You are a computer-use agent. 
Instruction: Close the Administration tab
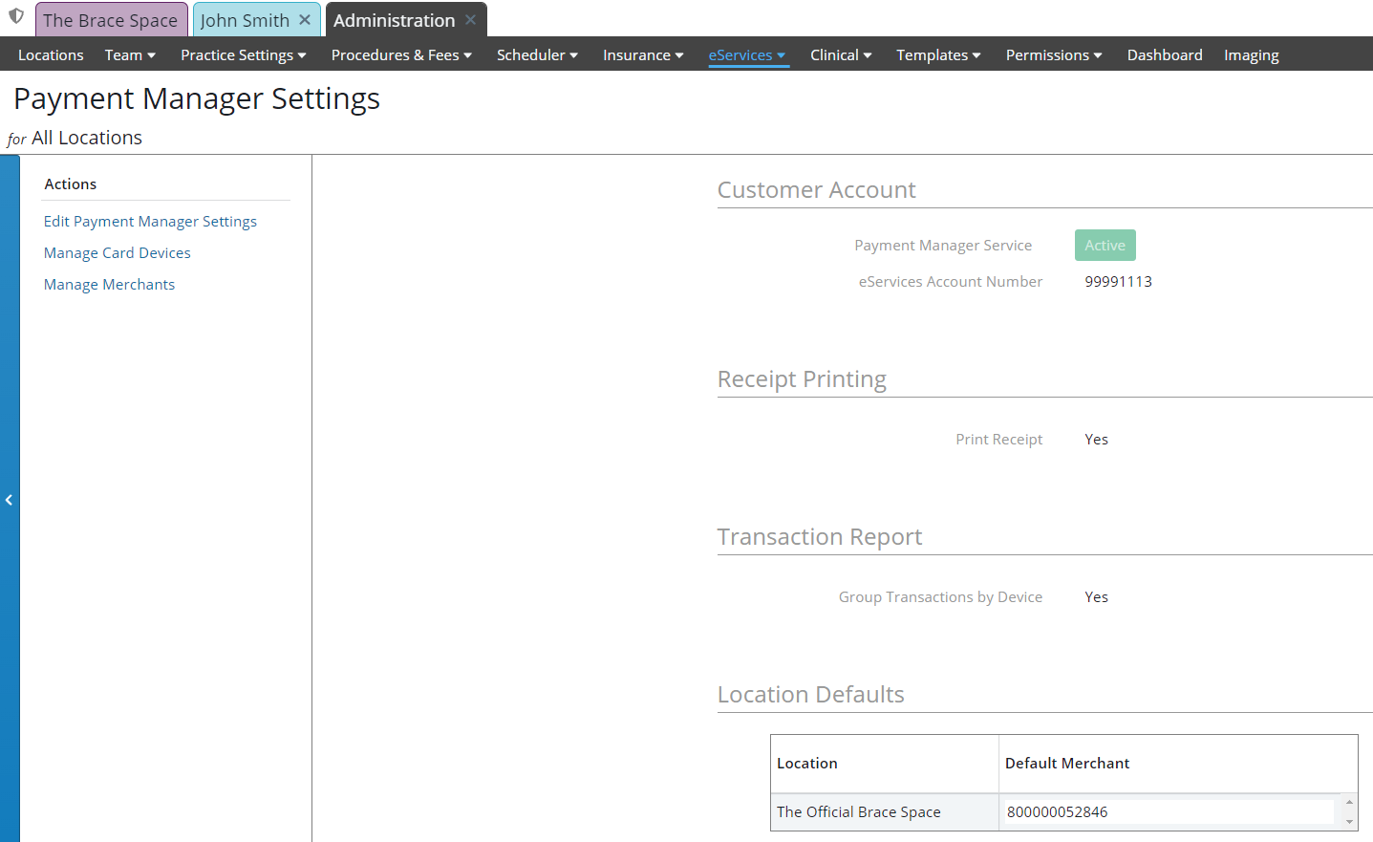coord(471,19)
